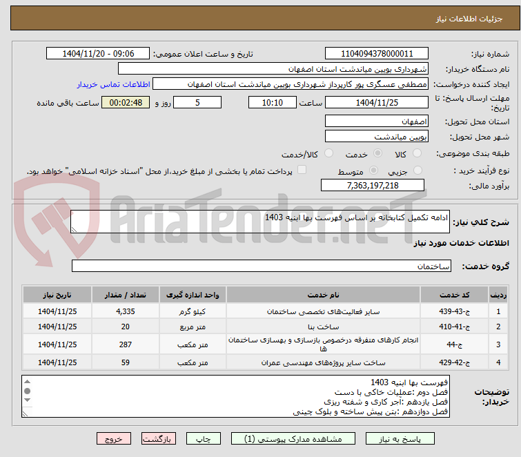
Task: Select the کالا radio button
Action: pyautogui.click(x=417, y=153)
